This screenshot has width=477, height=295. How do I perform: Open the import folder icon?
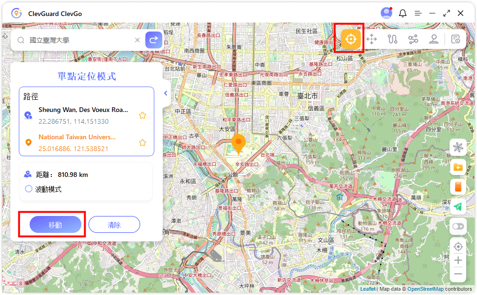click(x=458, y=167)
